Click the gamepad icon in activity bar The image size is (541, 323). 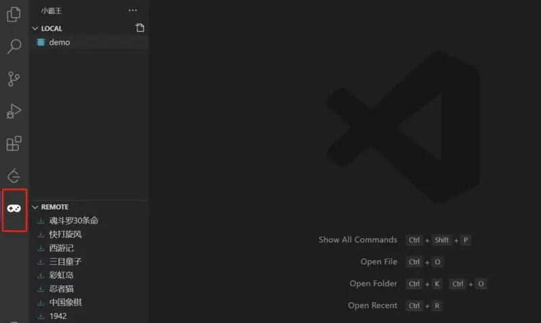[14, 209]
